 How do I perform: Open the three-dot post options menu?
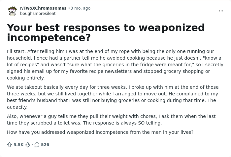click(x=221, y=11)
